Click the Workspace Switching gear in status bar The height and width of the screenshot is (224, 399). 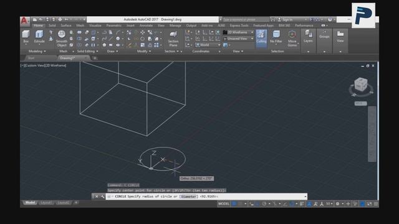tap(337, 203)
